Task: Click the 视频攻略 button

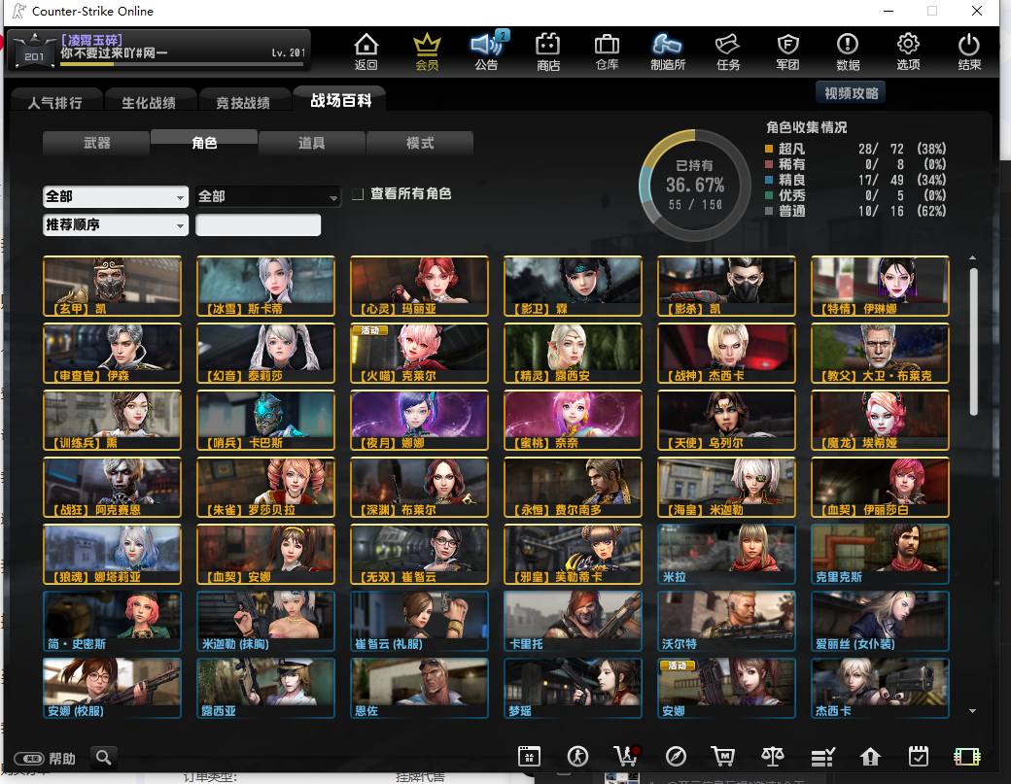Action: pyautogui.click(x=852, y=93)
